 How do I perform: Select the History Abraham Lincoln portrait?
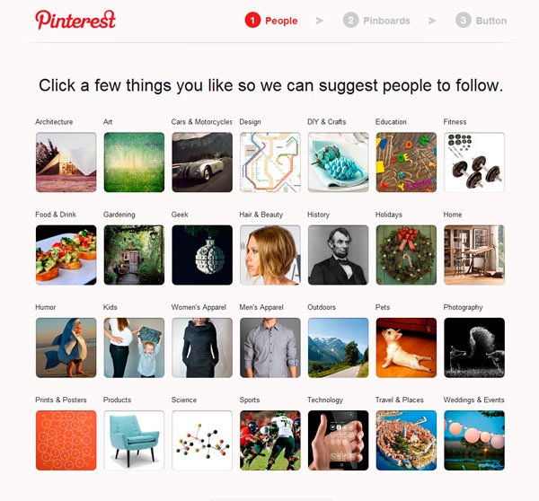[339, 255]
